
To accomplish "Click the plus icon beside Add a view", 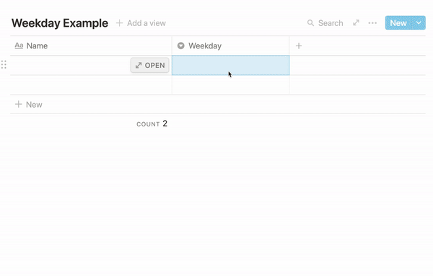I will 119,23.
